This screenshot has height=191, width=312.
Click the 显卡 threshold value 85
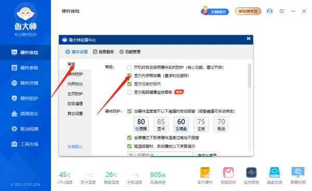161,122
